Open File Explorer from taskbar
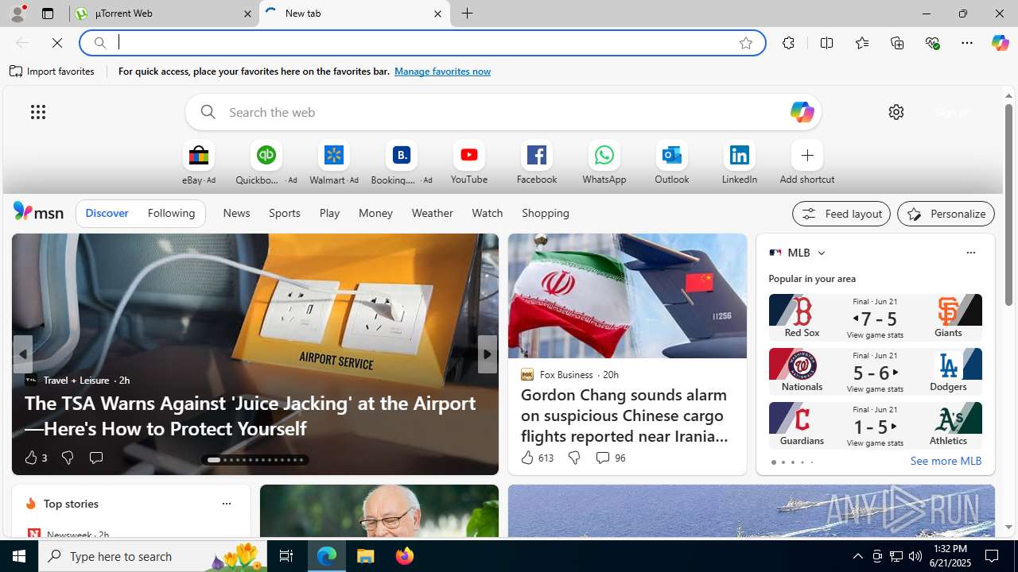This screenshot has width=1018, height=572. (x=366, y=556)
